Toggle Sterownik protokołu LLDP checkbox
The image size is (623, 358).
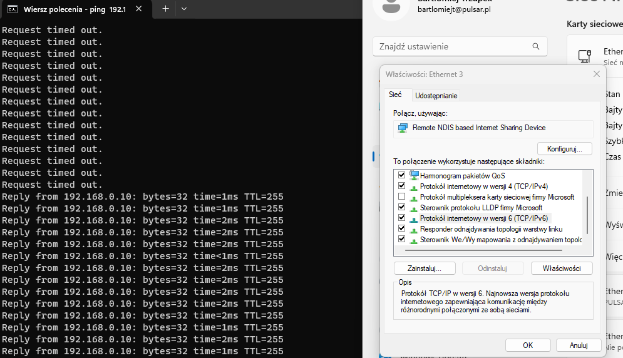tap(402, 207)
